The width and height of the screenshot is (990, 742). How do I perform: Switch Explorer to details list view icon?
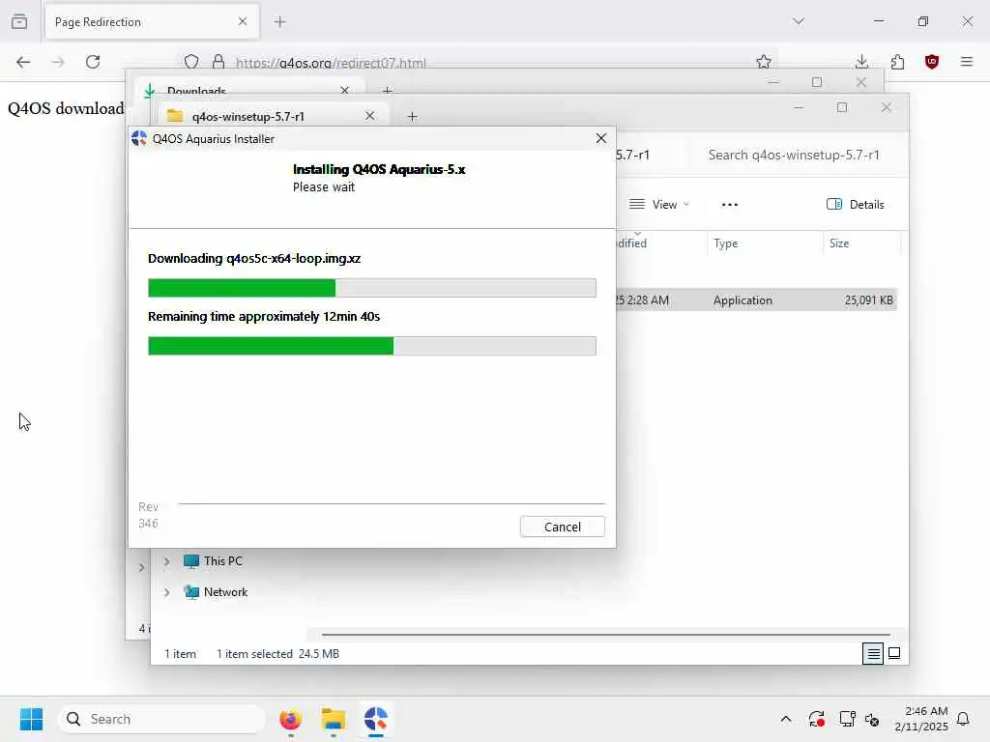(x=873, y=654)
